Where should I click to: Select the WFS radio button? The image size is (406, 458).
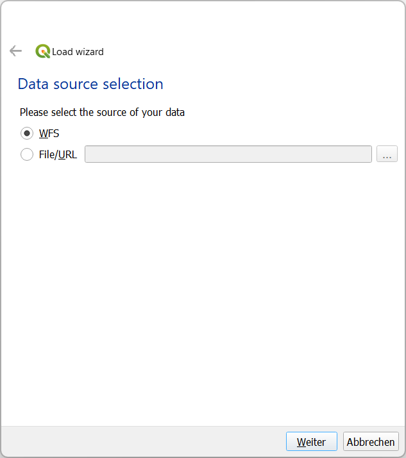27,133
